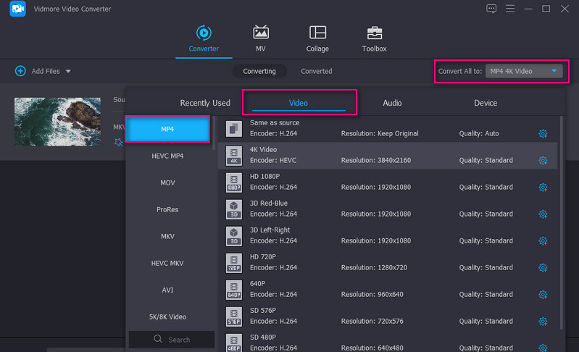Open custom settings for HD 1080P preset
This screenshot has height=352, width=579.
(542, 188)
